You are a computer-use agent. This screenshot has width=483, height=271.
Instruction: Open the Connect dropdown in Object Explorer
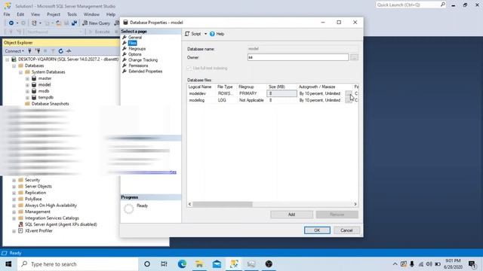pos(14,51)
